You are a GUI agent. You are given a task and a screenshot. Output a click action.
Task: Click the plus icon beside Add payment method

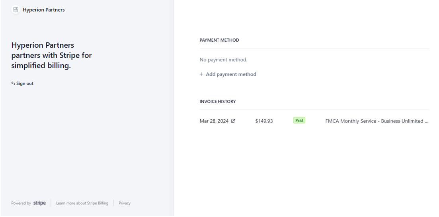pos(201,74)
